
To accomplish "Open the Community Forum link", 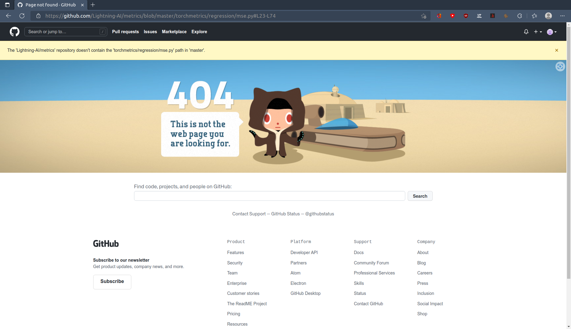I will tap(371, 263).
